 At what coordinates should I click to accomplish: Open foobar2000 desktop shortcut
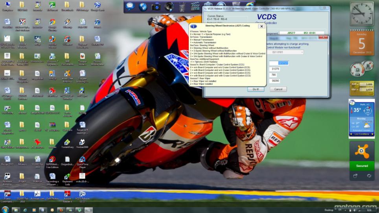[82, 143]
